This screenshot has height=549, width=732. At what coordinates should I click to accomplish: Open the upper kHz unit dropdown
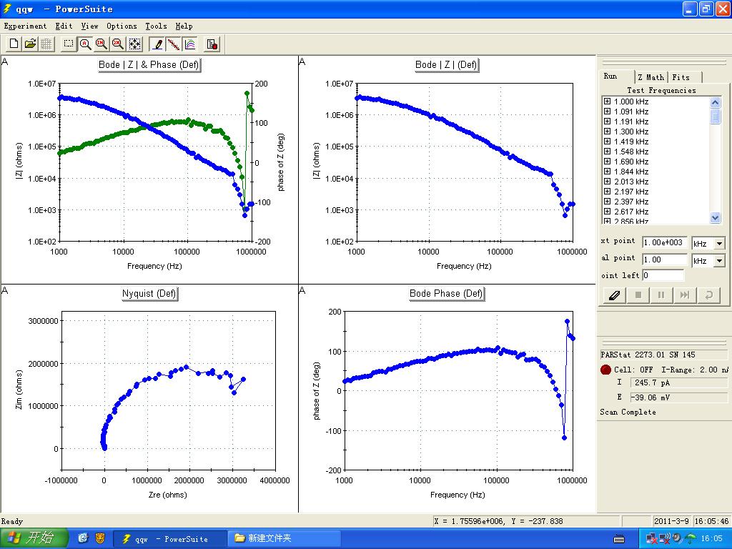(719, 244)
